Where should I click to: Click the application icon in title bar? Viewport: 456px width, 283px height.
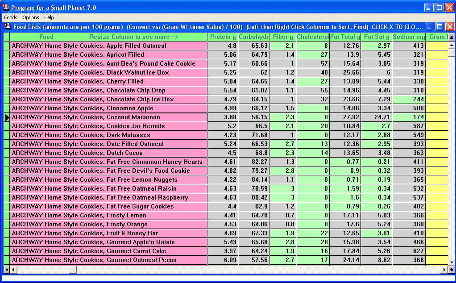[6, 7]
